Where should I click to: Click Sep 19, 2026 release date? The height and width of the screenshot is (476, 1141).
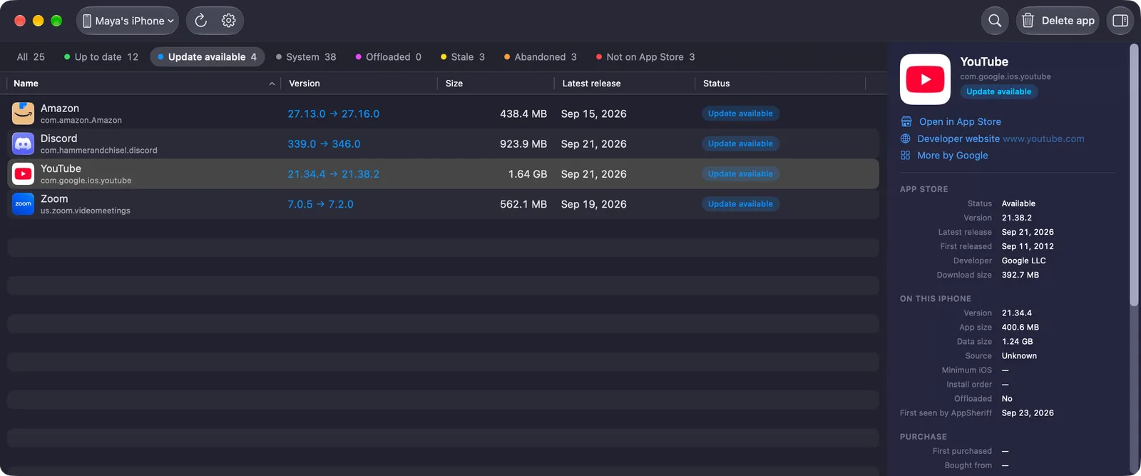coord(594,204)
